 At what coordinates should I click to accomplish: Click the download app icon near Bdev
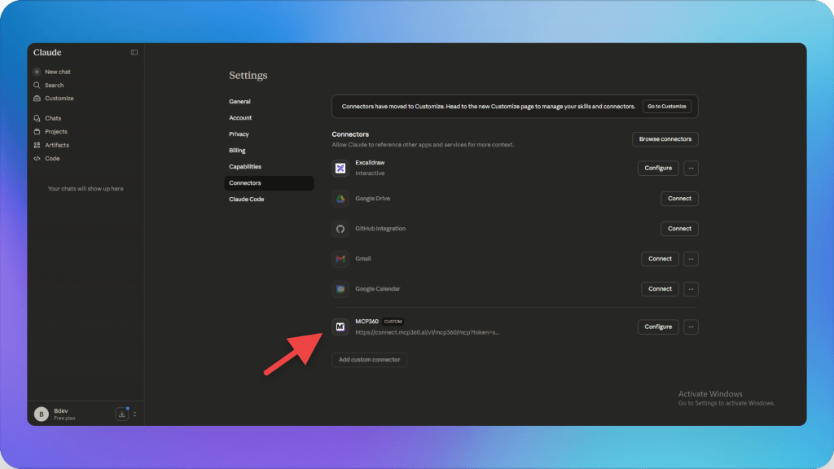click(122, 414)
